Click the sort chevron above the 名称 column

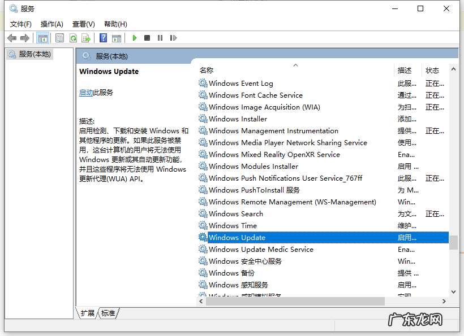295,65
